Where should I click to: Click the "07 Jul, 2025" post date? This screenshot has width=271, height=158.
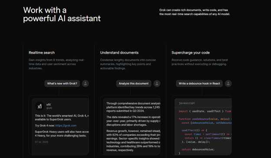[42, 142]
